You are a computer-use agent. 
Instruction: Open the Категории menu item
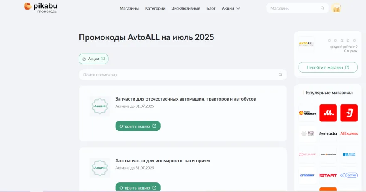click(155, 8)
